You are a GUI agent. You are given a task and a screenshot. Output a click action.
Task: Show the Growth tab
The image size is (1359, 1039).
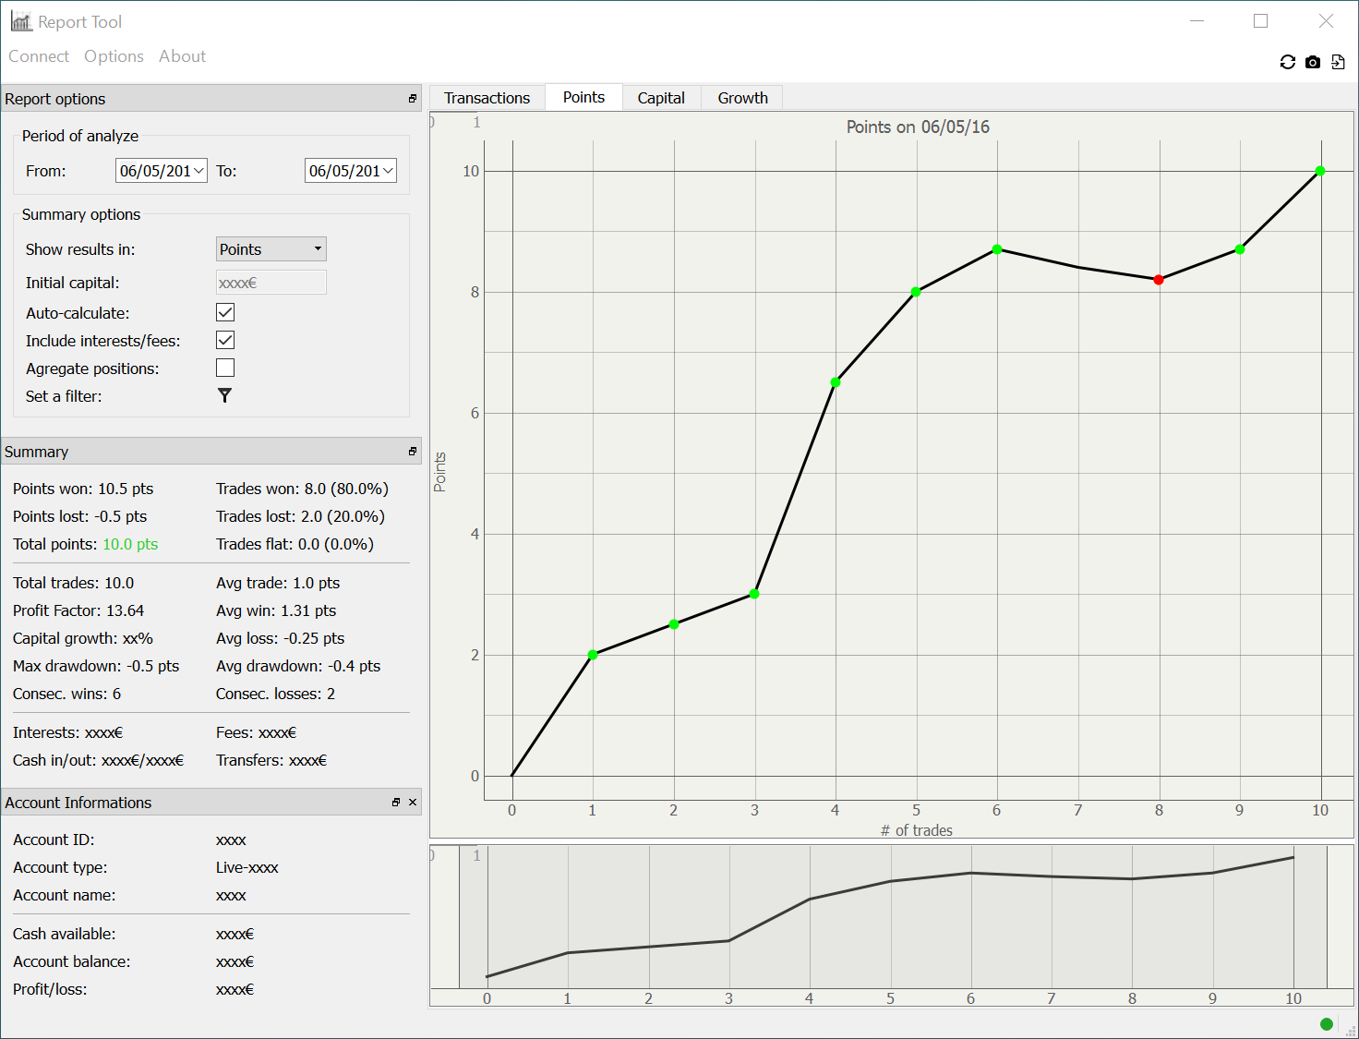742,98
